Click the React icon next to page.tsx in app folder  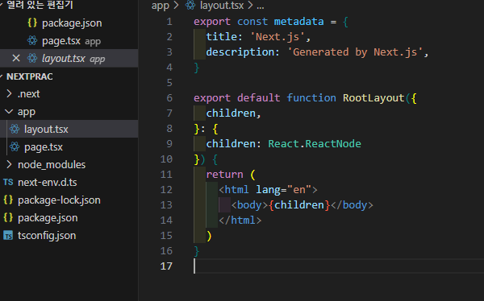tap(15, 147)
